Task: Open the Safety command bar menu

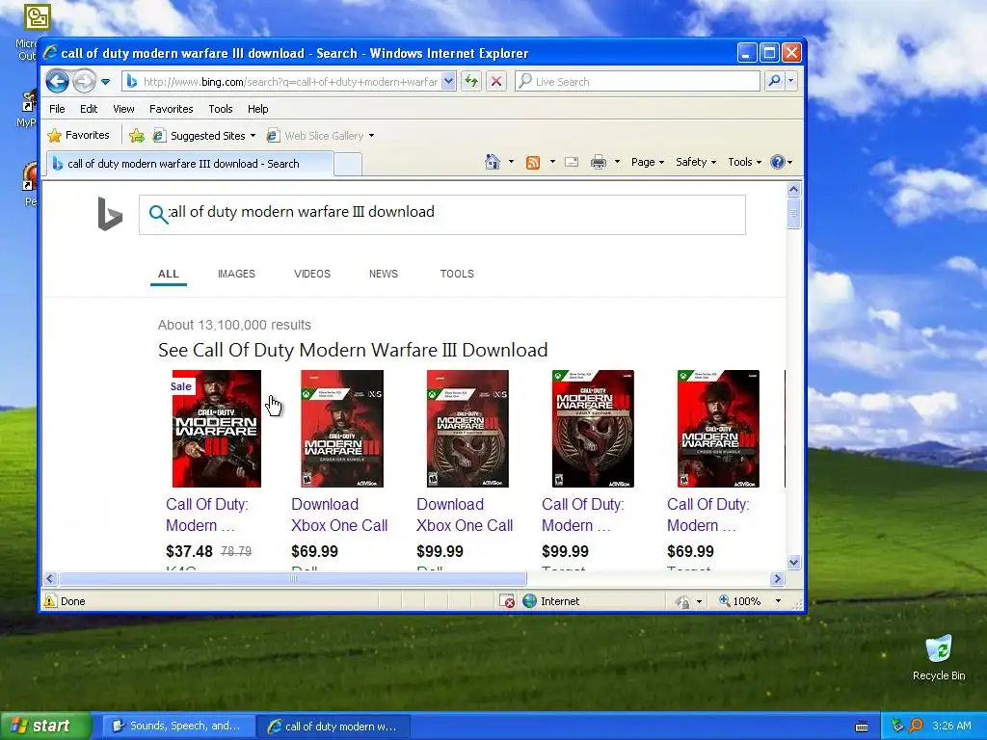Action: pos(696,162)
